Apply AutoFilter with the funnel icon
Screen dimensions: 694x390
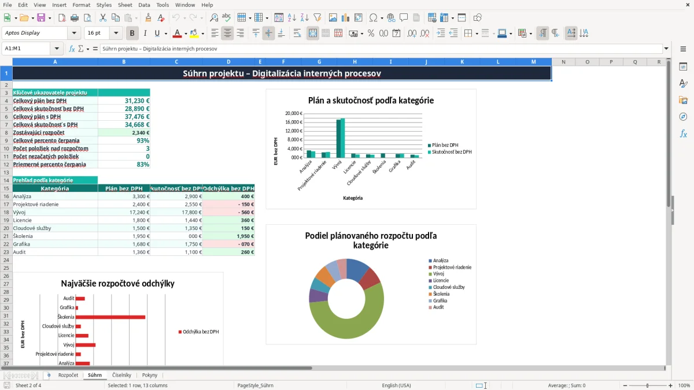317,18
